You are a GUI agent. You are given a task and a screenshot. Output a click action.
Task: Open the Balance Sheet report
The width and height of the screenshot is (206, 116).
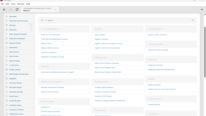point(46,43)
